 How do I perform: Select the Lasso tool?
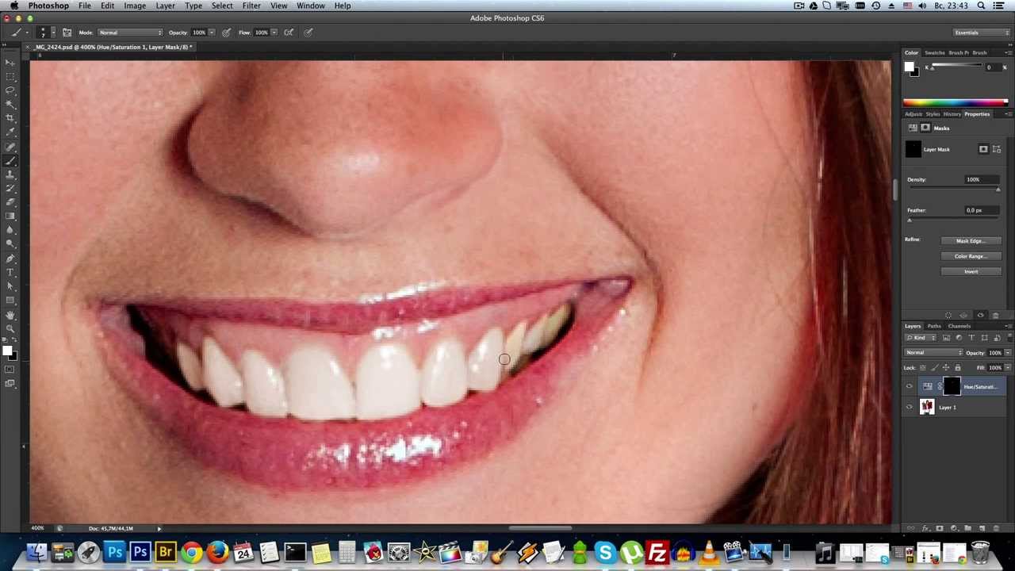(x=10, y=90)
